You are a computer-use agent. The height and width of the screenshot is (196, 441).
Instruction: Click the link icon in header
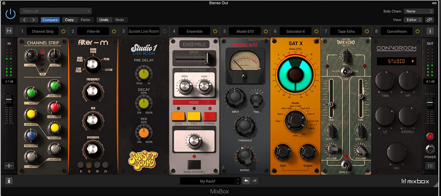(429, 20)
